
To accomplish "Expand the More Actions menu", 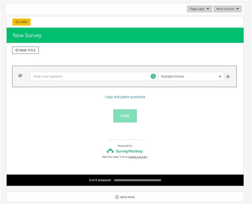I will pos(227,9).
